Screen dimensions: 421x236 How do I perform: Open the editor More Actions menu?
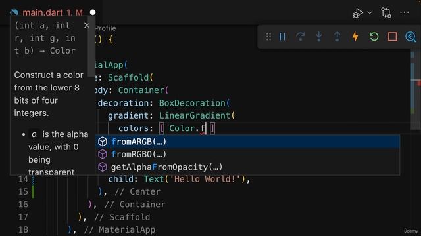pyautogui.click(x=405, y=12)
